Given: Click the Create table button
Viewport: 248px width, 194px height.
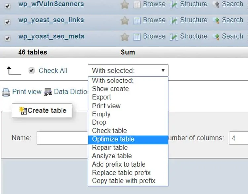Looking at the screenshot, I should [42, 111].
